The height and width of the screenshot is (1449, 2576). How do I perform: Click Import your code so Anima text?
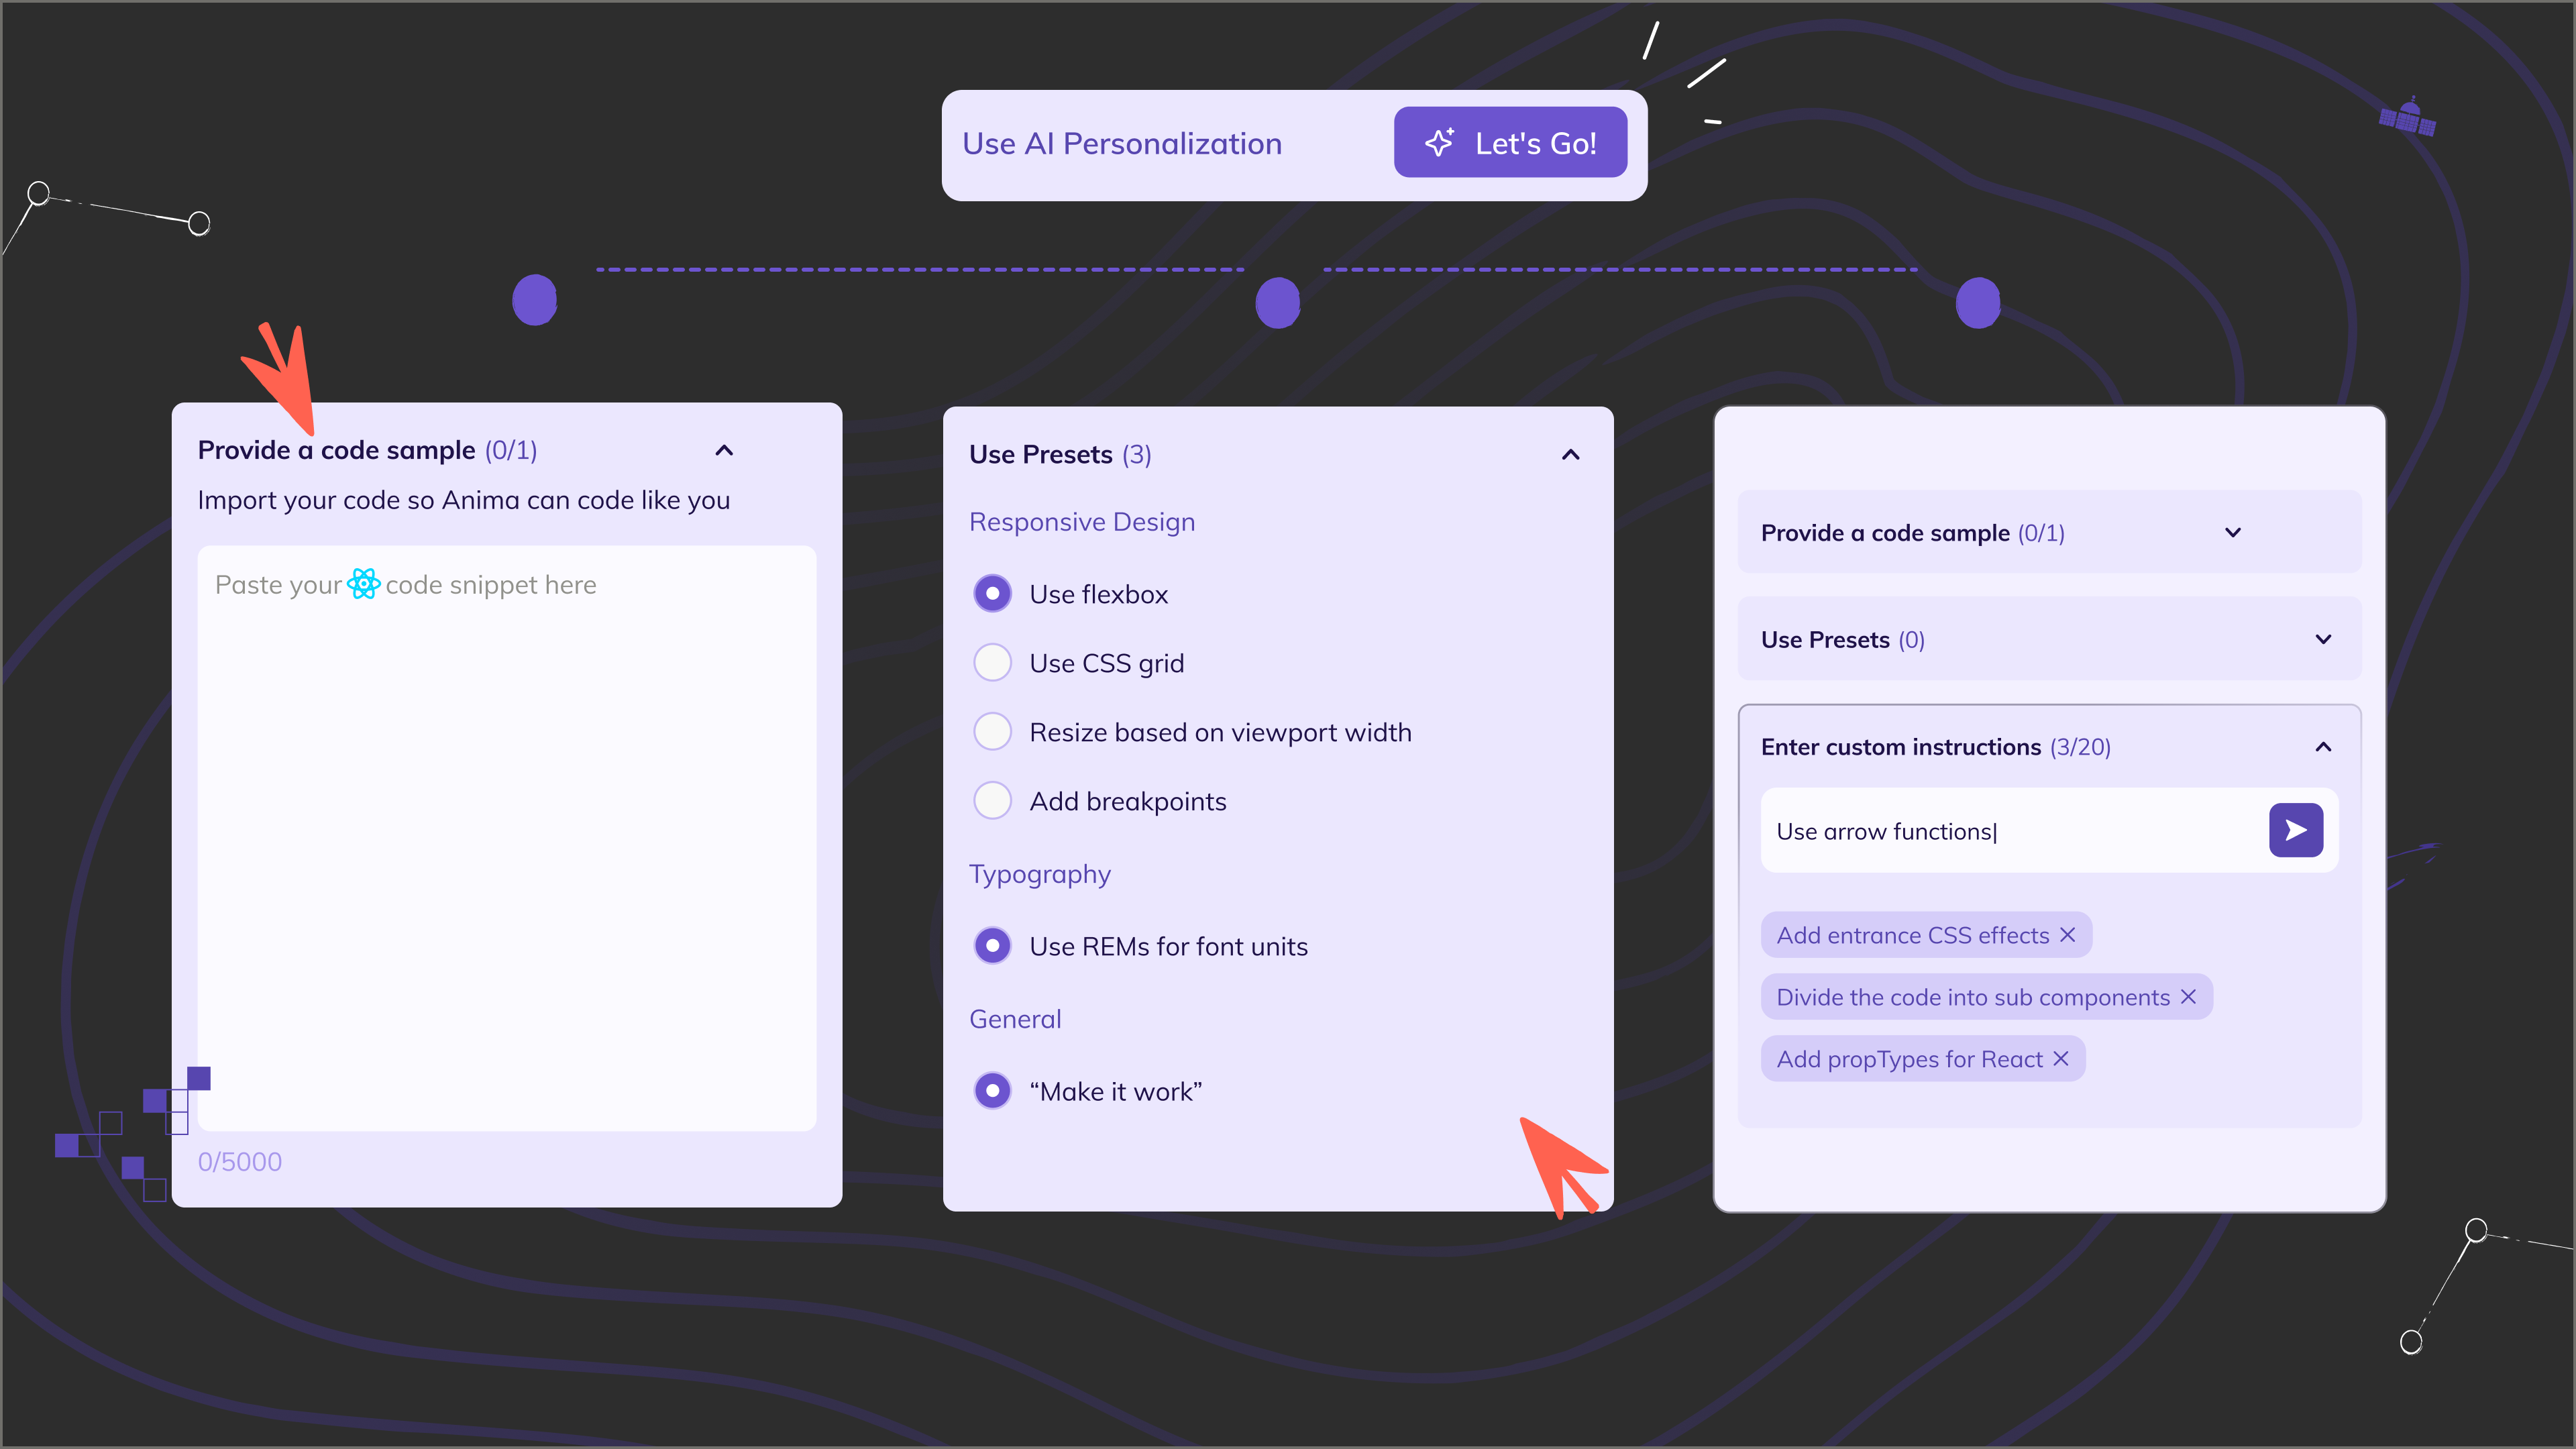(x=464, y=500)
